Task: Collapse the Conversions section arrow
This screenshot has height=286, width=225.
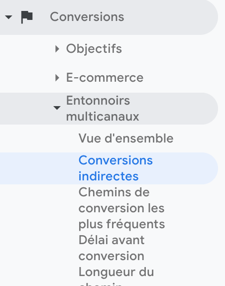Action: pyautogui.click(x=8, y=17)
